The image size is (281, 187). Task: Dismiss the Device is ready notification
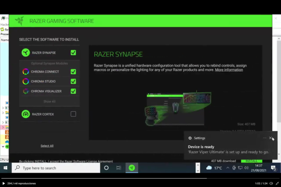(271, 138)
